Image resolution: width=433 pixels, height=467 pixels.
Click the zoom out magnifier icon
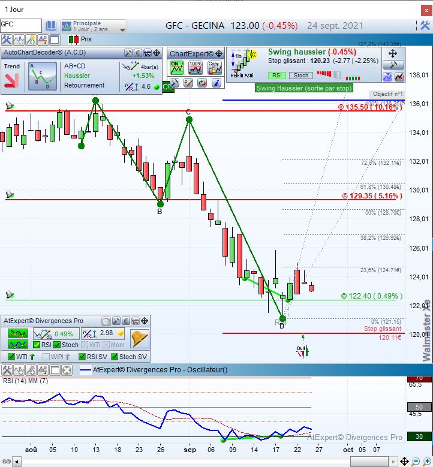tap(417, 462)
